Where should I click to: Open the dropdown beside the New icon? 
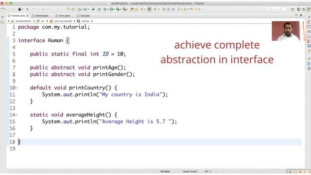point(5,9)
